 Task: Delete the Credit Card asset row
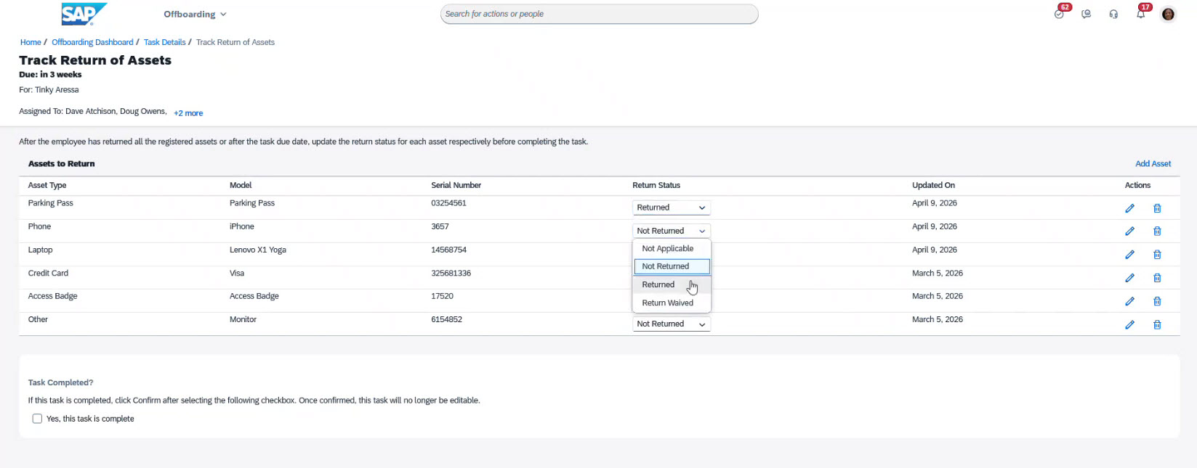pos(1157,278)
